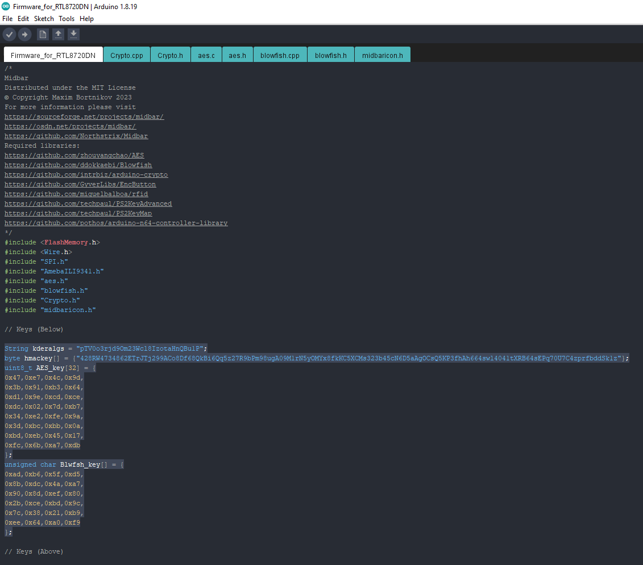Follow the pothos/arduino-n64-controller-library link
This screenshot has width=643, height=565.
(116, 223)
